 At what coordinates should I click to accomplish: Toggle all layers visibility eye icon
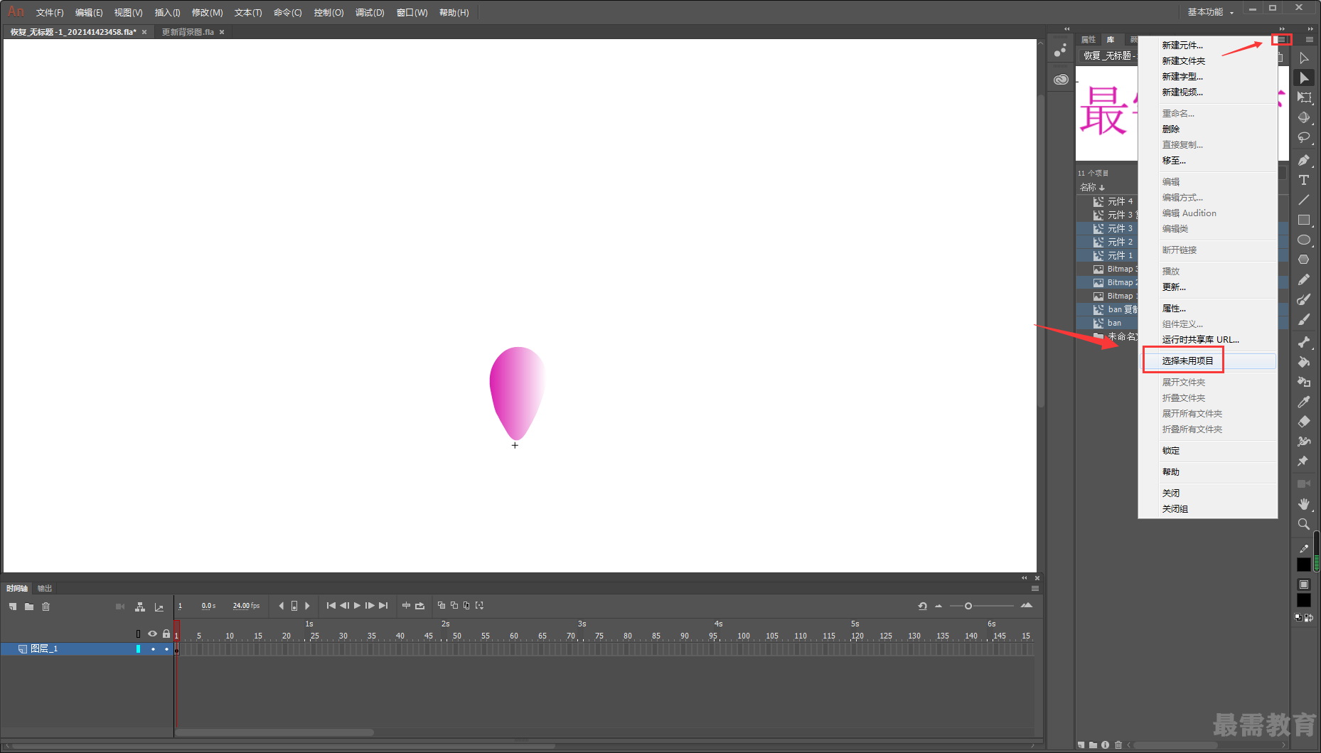point(152,634)
